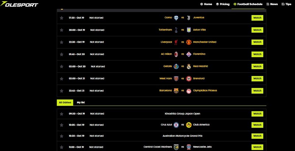
Task: Watch the Tottenham vs Aston Villa match
Action: [257, 30]
